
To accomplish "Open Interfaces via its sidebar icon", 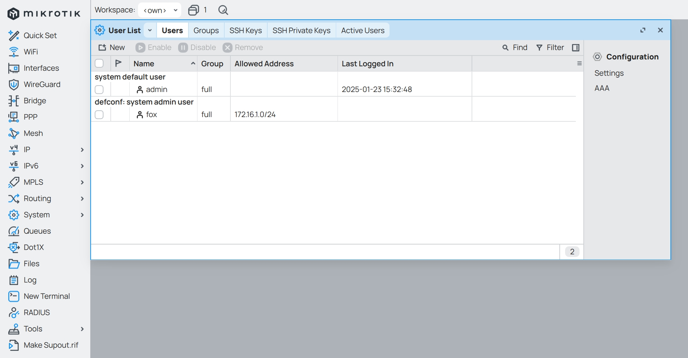I will (x=14, y=68).
